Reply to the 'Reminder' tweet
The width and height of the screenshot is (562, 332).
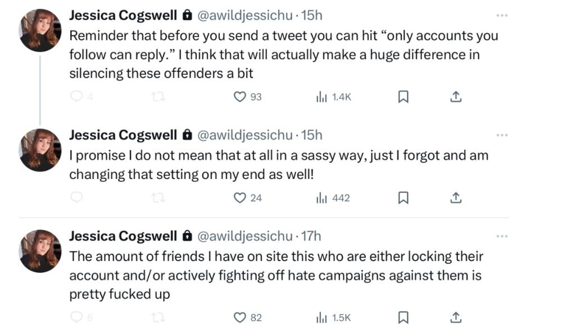pyautogui.click(x=76, y=97)
